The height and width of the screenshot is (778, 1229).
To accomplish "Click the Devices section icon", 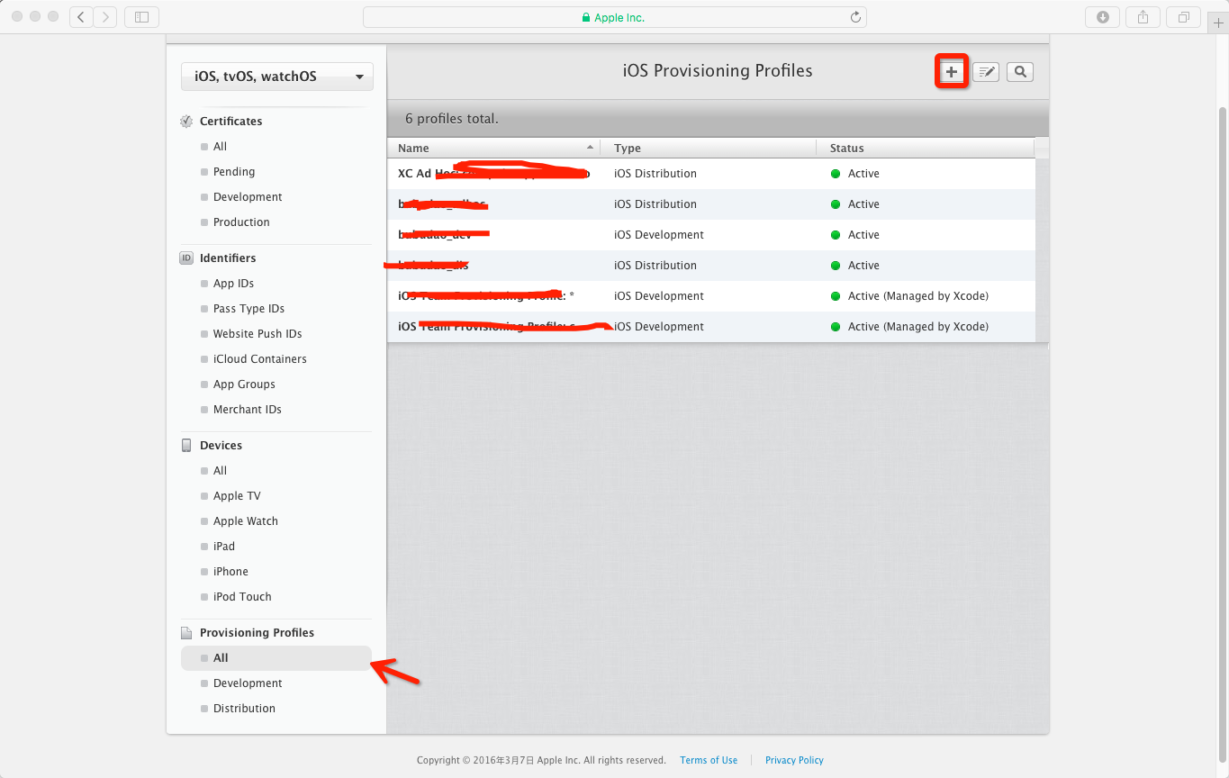I will tap(186, 446).
